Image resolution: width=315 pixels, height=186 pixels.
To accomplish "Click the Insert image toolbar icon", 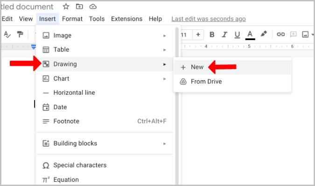I will coord(305,34).
